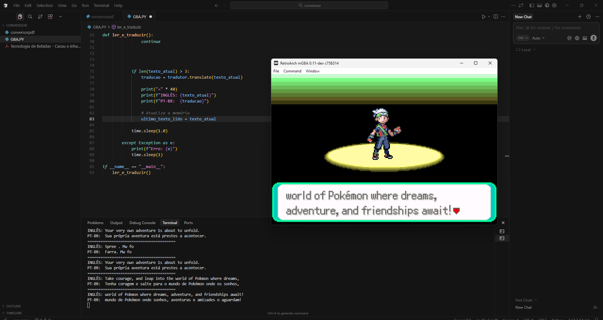Switch to the Problems panel tab
The height and width of the screenshot is (320, 603).
[x=95, y=223]
